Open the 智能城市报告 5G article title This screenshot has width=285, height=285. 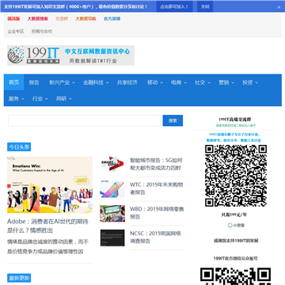(156, 164)
